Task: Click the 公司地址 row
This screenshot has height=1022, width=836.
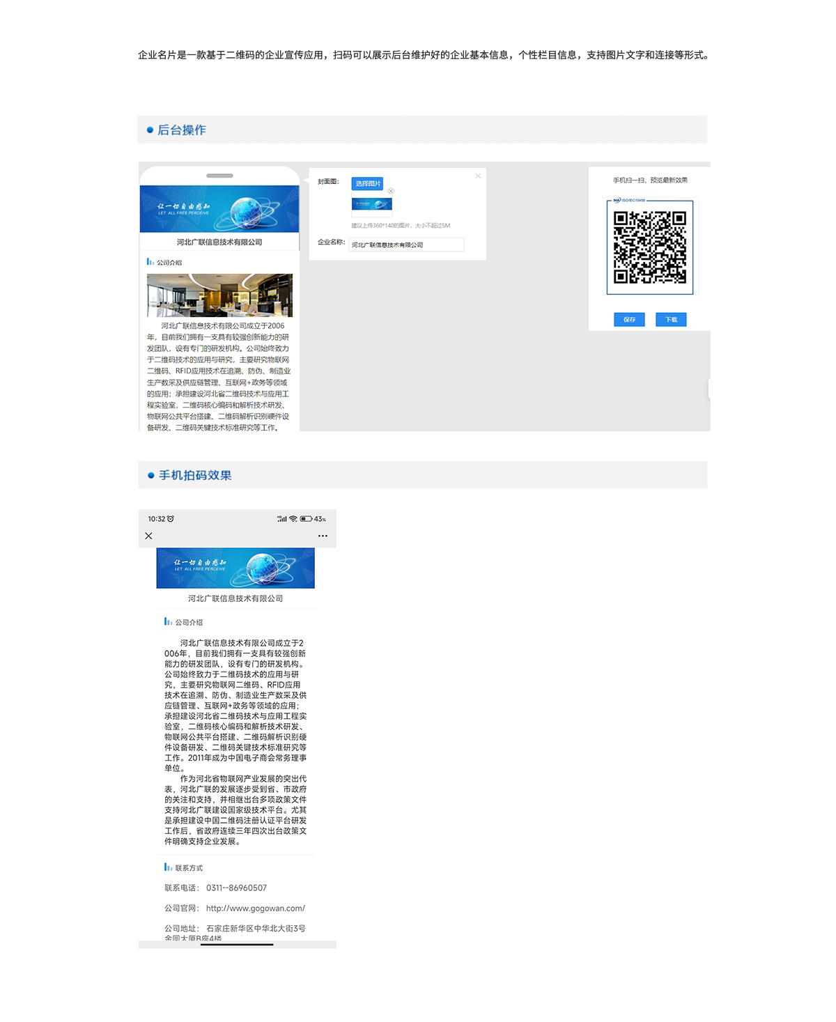Action: pyautogui.click(x=235, y=932)
